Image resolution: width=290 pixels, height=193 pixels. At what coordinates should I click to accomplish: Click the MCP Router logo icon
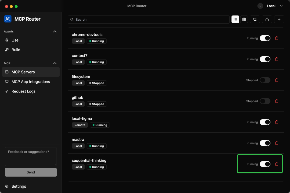click(8, 19)
